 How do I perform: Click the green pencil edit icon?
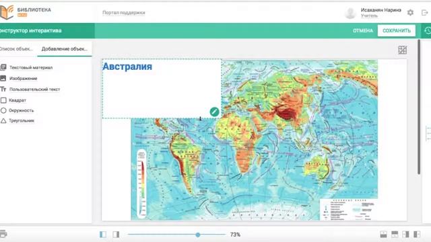[214, 112]
